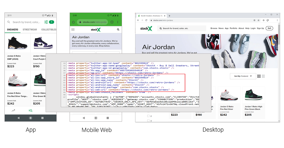Tap the Android back button in the app screen

[x=18, y=118]
